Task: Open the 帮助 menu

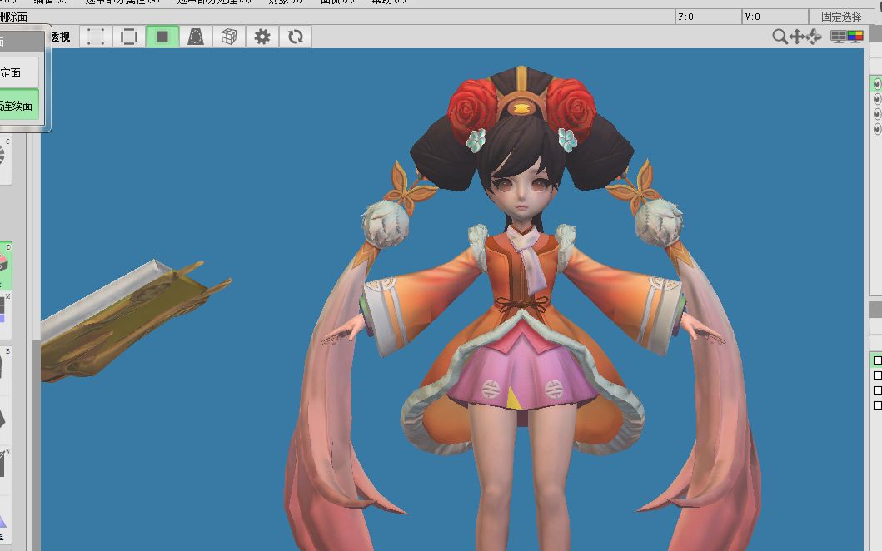Action: (x=389, y=2)
